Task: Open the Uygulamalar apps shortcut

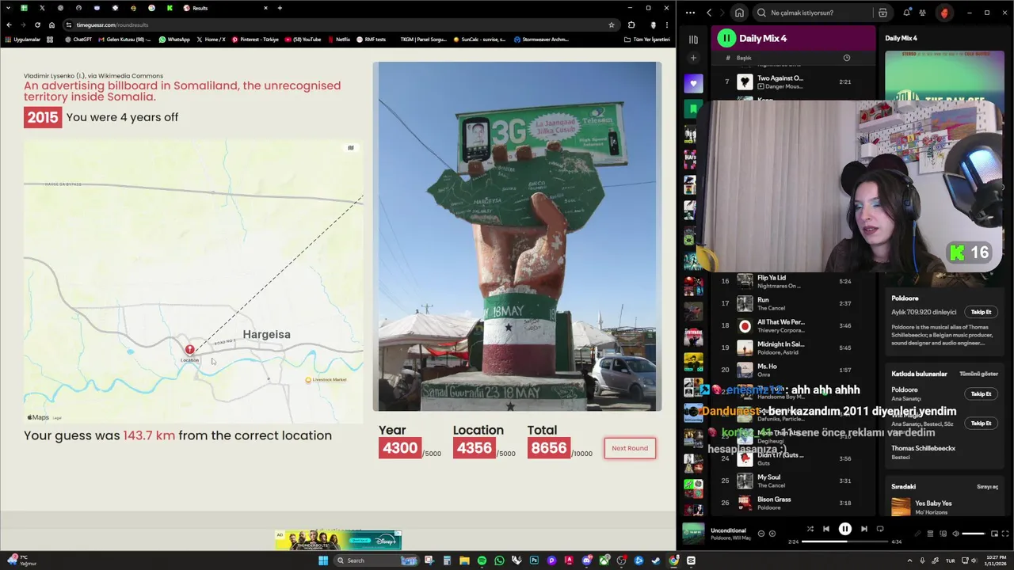Action: [23, 39]
